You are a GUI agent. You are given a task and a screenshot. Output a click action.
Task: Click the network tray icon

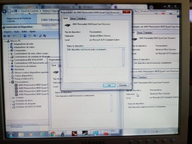tap(157, 132)
